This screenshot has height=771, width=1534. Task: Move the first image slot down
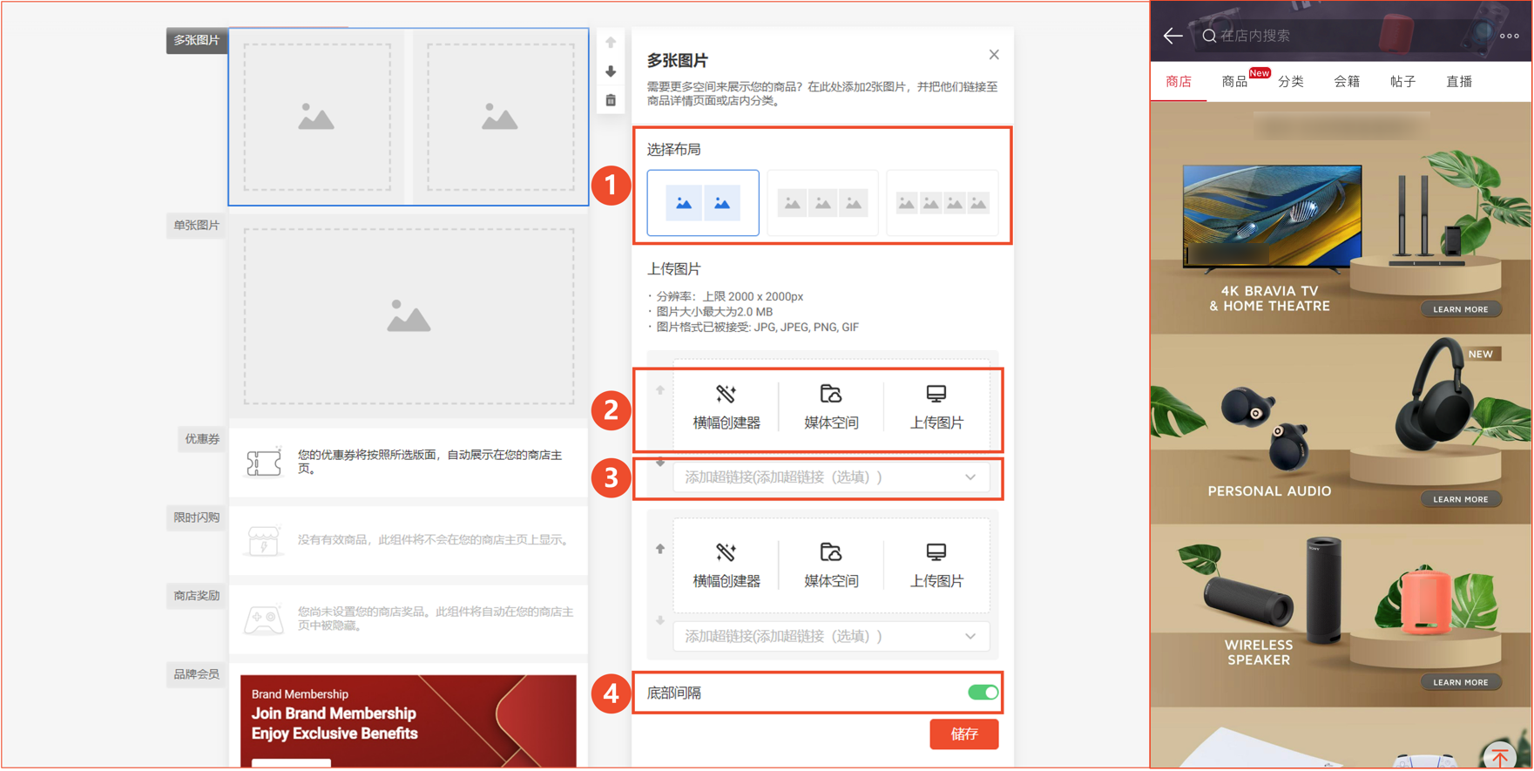click(660, 463)
